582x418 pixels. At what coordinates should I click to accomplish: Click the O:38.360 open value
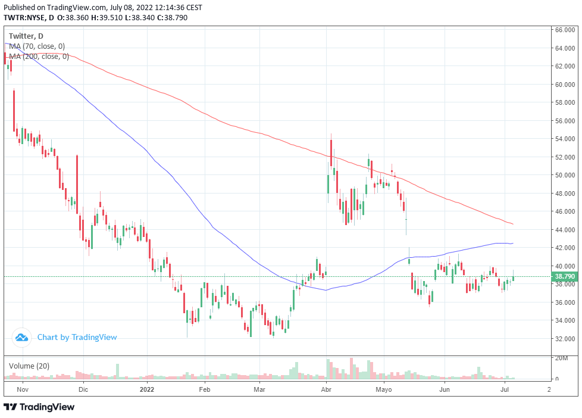73,17
